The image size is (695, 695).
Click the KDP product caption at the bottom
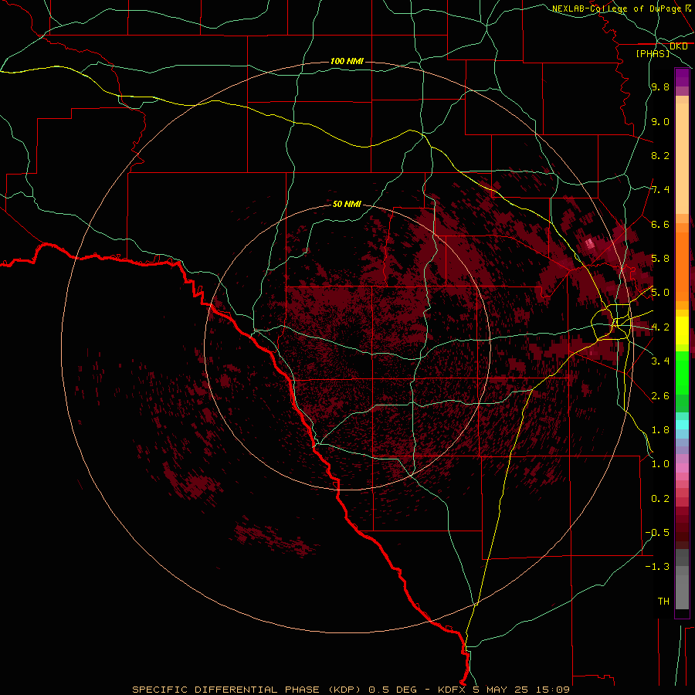point(351,690)
